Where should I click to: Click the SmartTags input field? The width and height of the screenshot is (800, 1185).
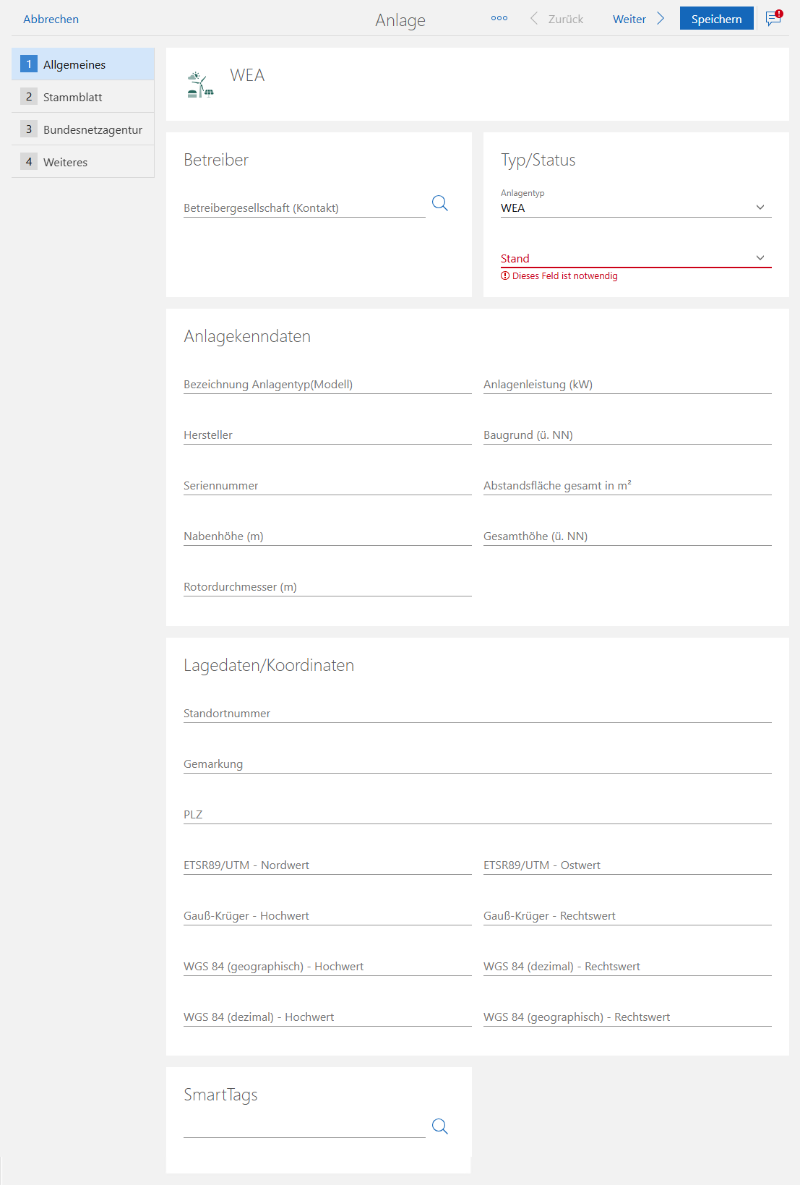(304, 1128)
